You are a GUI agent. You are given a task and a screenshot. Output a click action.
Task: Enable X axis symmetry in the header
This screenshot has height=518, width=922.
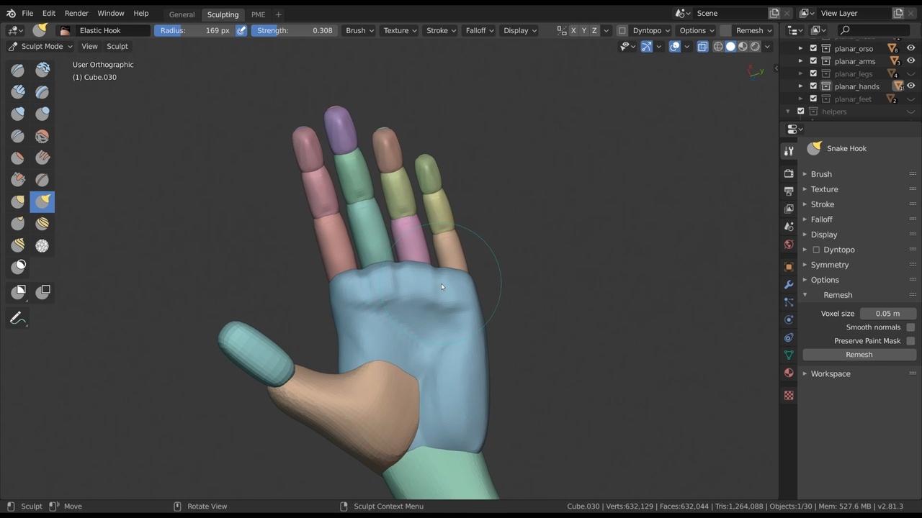click(x=573, y=30)
